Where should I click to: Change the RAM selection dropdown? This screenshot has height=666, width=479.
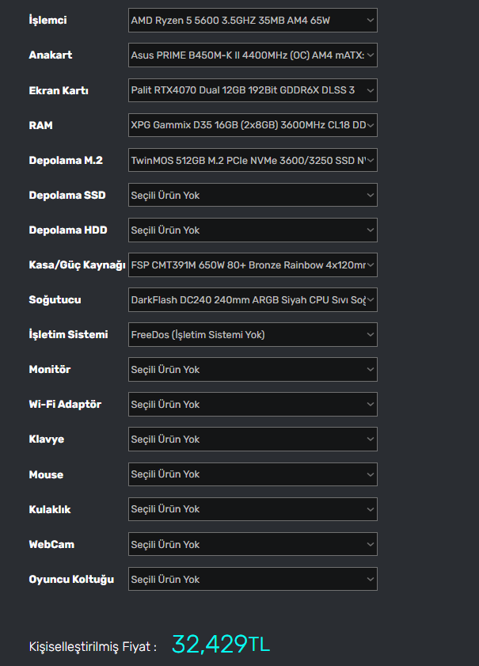pos(252,125)
